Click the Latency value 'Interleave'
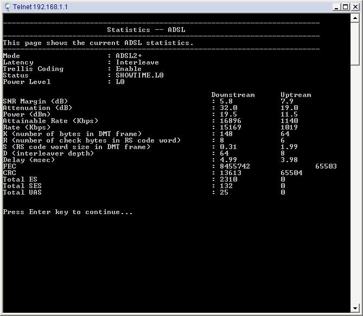 click(137, 62)
